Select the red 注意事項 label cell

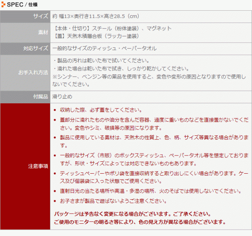[x=38, y=166]
